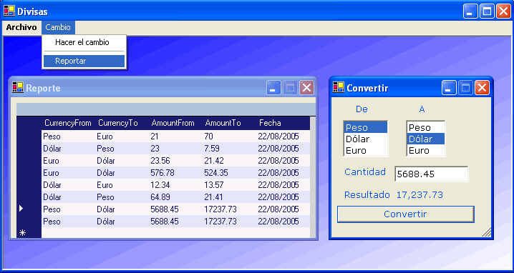Click the new row asterisk marker
The image size is (514, 273).
tap(22, 233)
